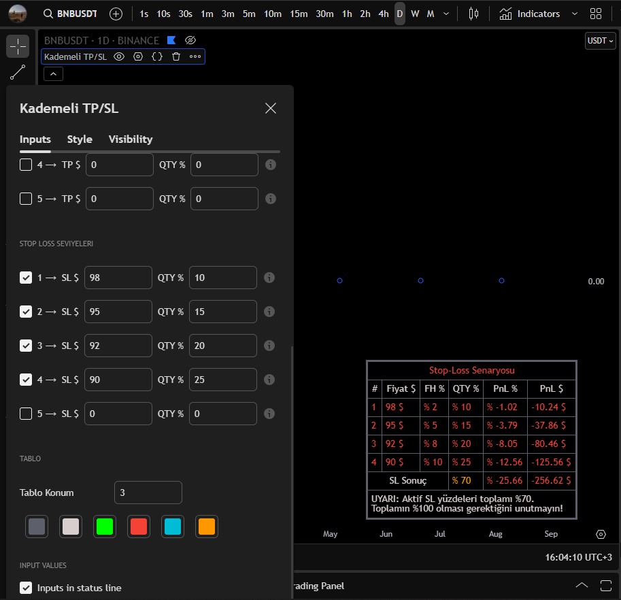This screenshot has height=600, width=621.
Task: Select the 15m timeframe
Action: tap(299, 14)
